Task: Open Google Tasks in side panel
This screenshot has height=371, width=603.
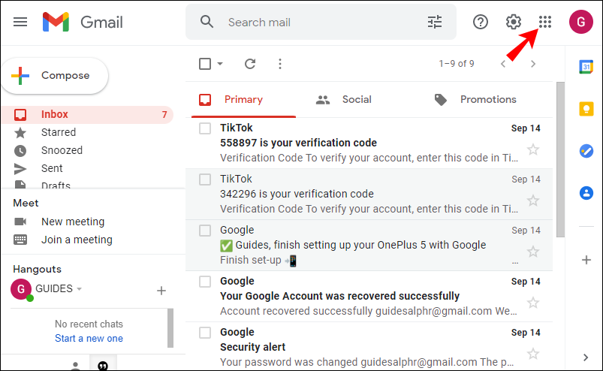Action: pyautogui.click(x=586, y=151)
